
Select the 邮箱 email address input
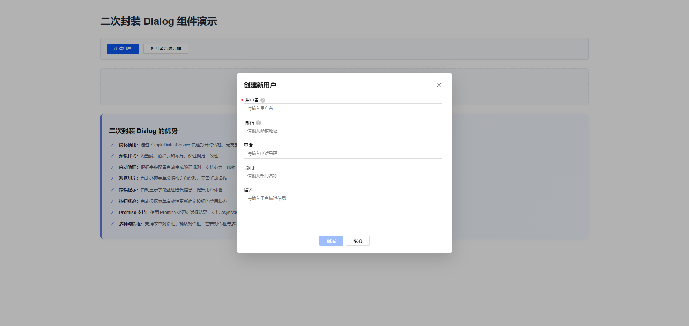click(343, 131)
